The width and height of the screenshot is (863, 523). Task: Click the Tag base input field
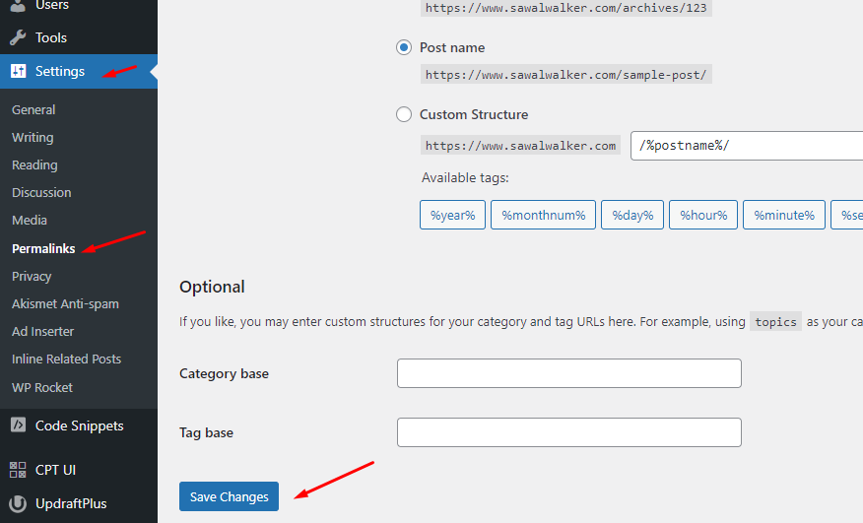[569, 432]
